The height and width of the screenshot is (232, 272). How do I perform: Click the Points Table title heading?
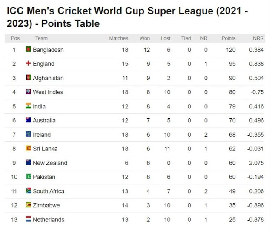click(x=127, y=17)
